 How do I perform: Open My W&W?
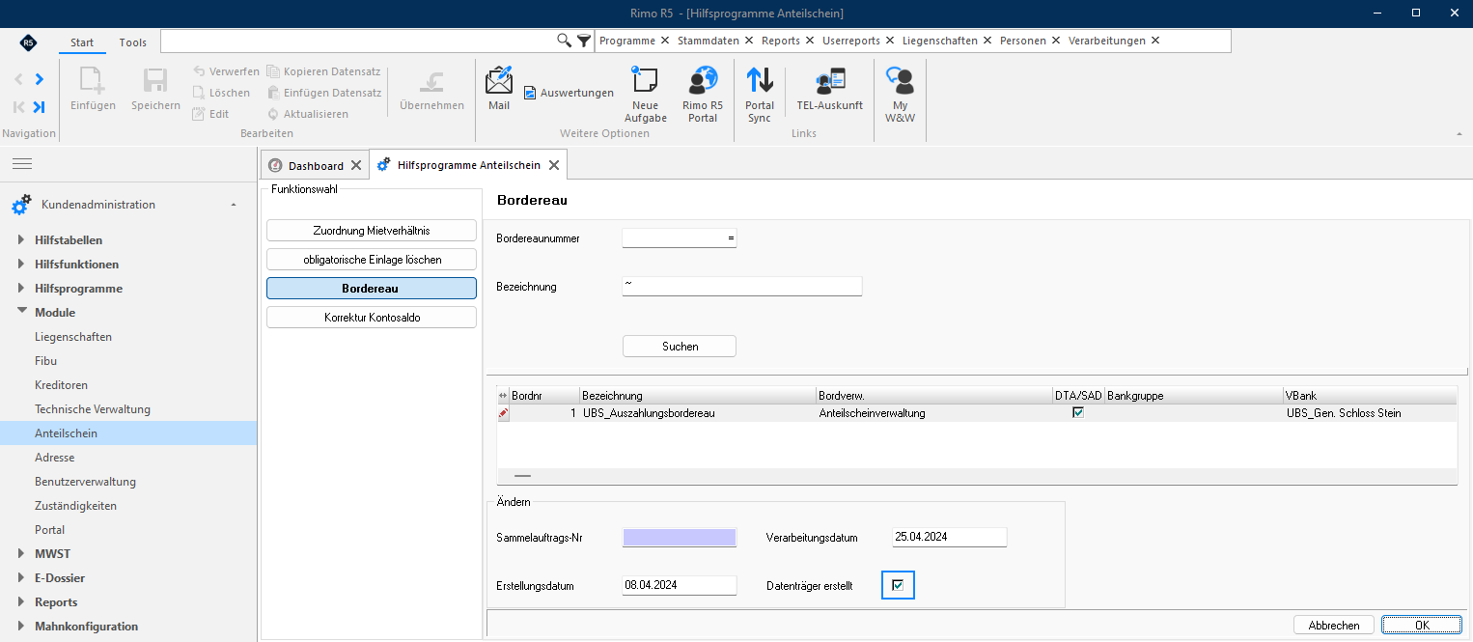pyautogui.click(x=900, y=95)
